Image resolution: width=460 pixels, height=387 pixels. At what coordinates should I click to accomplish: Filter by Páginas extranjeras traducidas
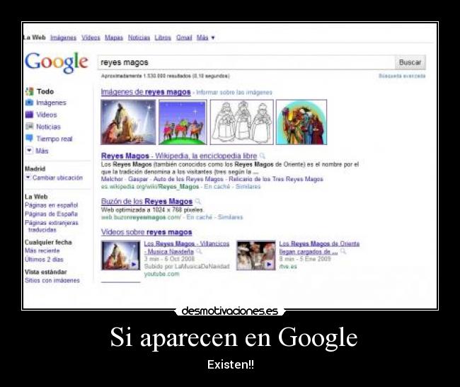pos(52,226)
